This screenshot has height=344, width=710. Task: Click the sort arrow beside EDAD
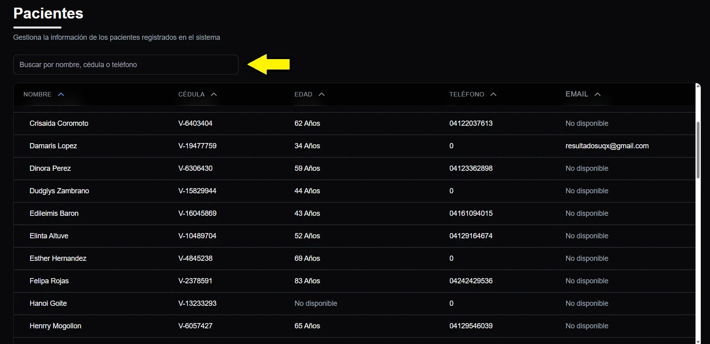pos(321,94)
